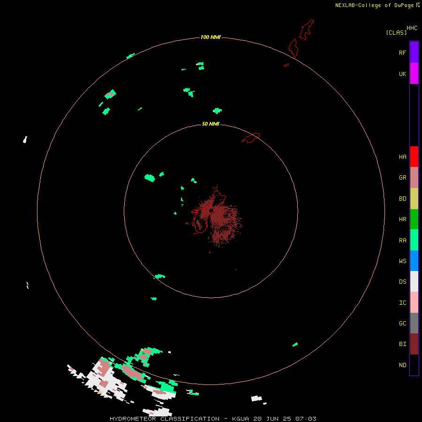Click the HA legend label

(402, 157)
